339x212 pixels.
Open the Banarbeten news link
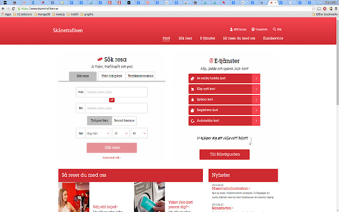tap(222, 208)
